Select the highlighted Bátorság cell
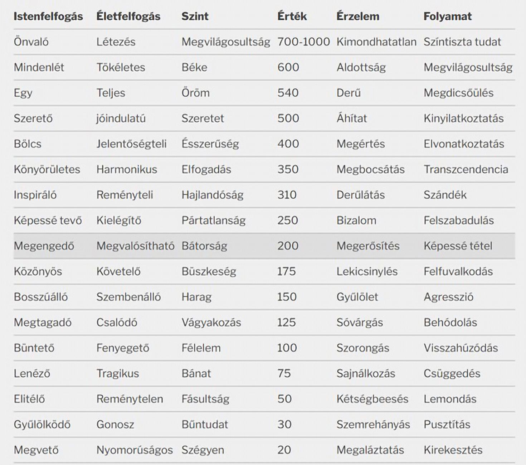The width and height of the screenshot is (526, 465). (204, 246)
